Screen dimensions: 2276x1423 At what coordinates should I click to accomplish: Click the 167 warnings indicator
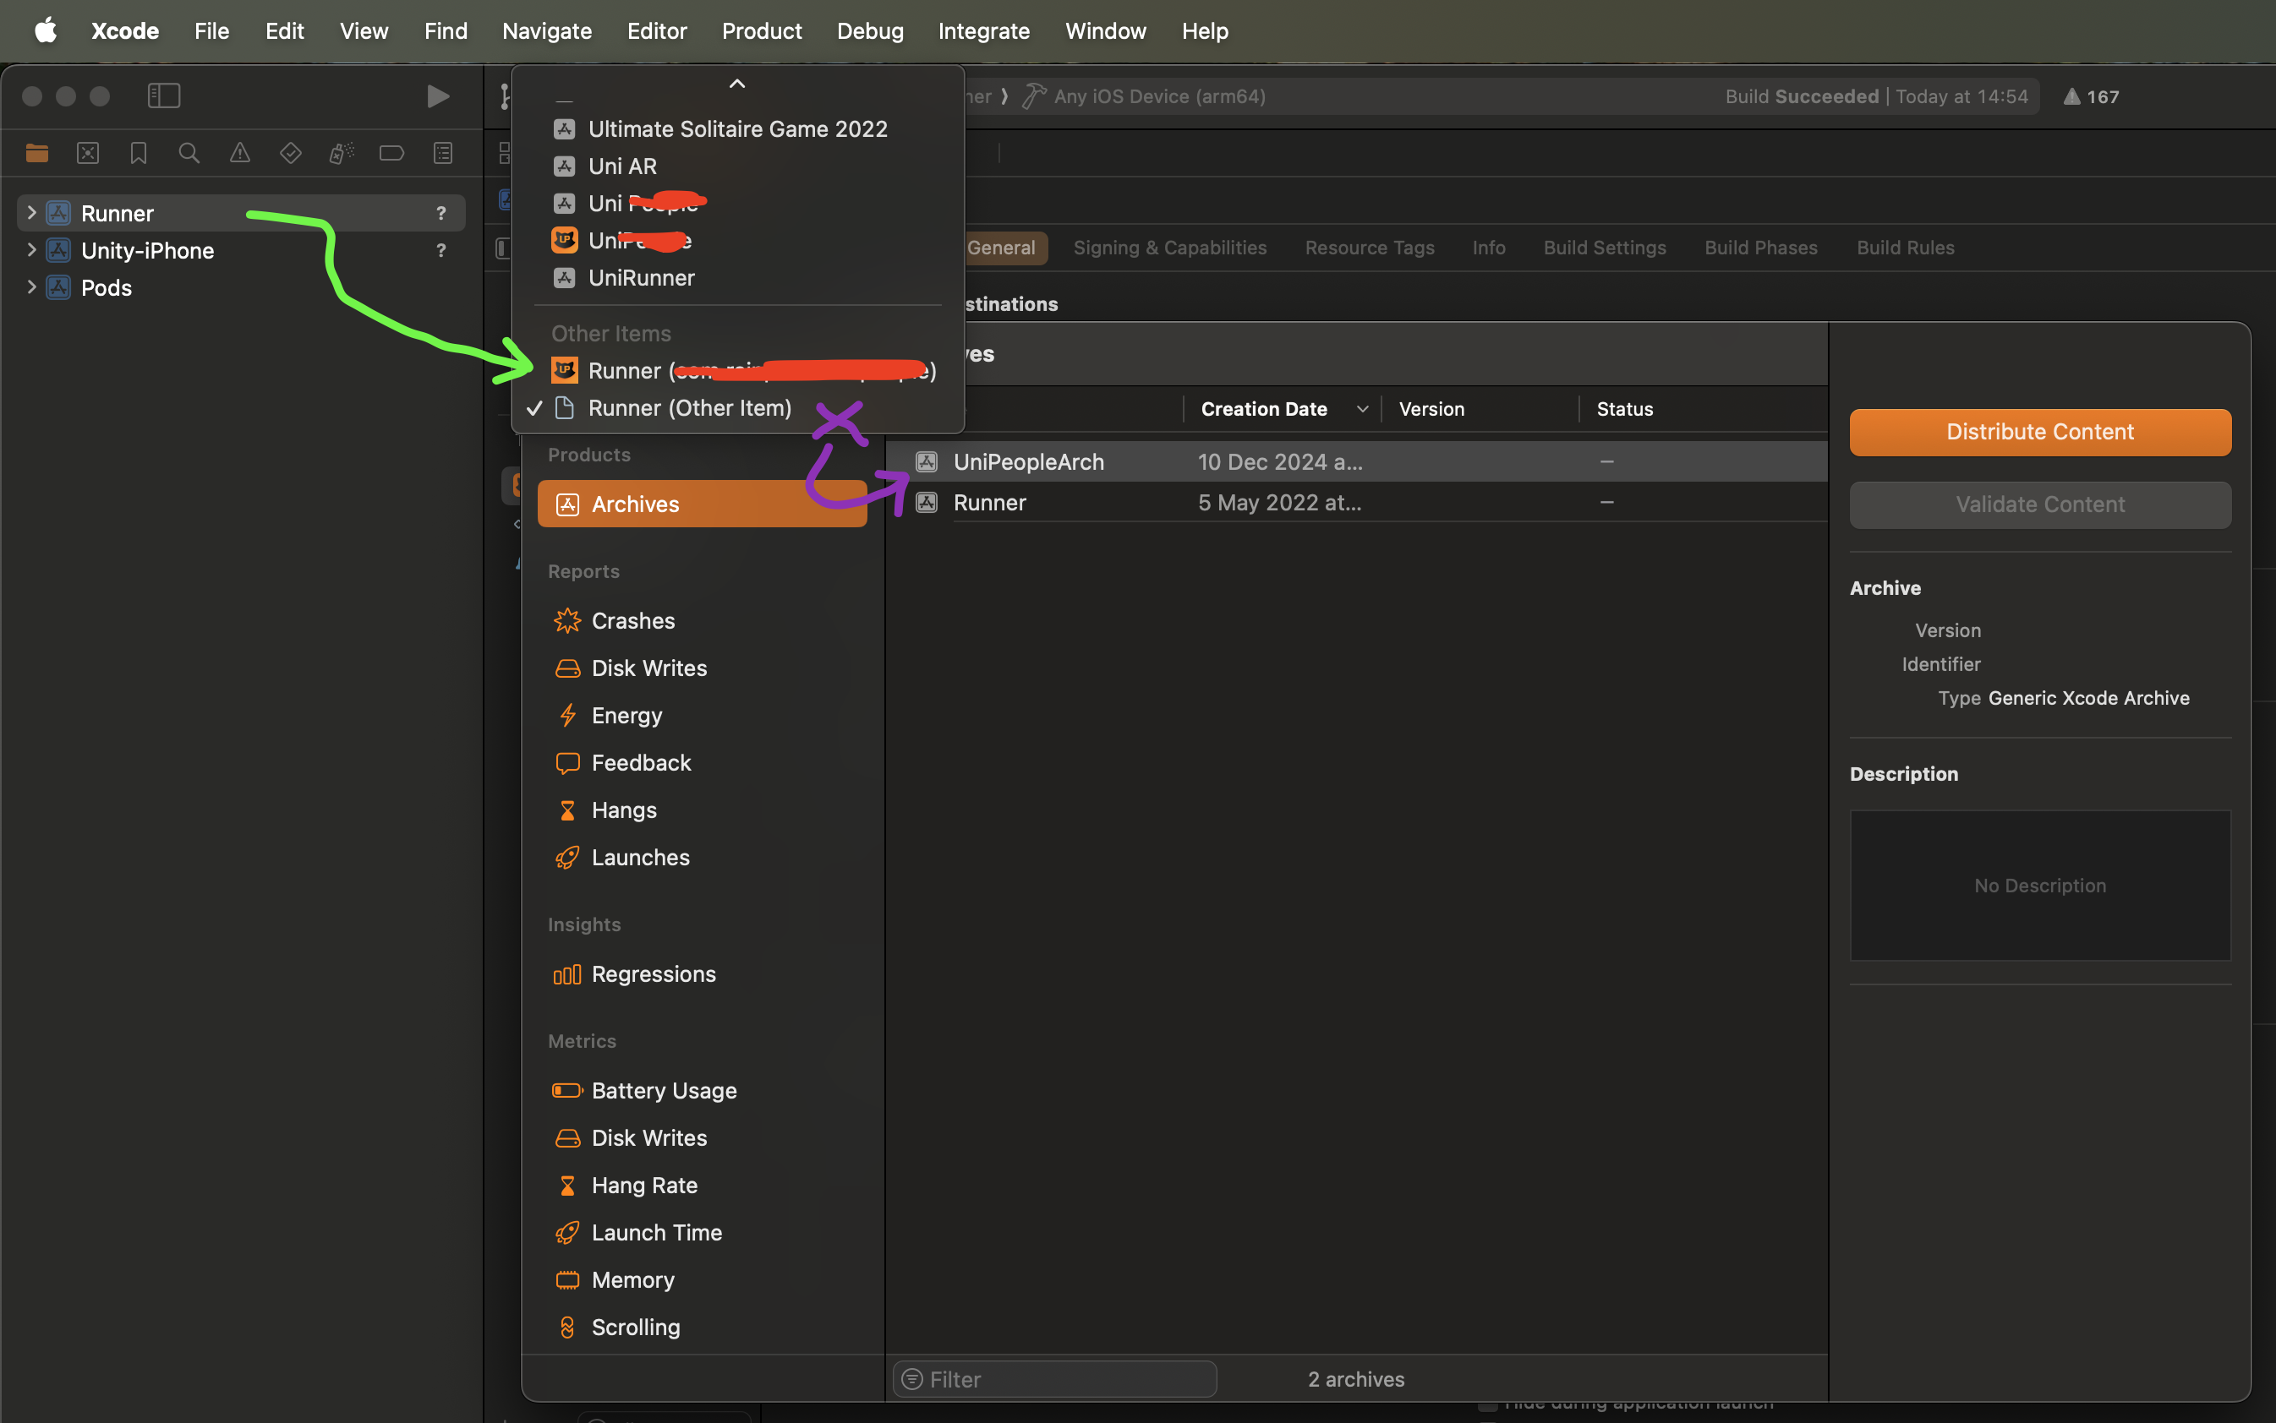2091,96
